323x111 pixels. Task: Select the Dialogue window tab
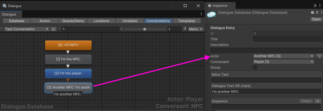(11, 14)
